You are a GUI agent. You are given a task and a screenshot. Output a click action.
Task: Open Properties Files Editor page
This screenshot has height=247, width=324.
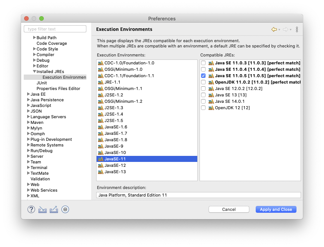[58, 88]
